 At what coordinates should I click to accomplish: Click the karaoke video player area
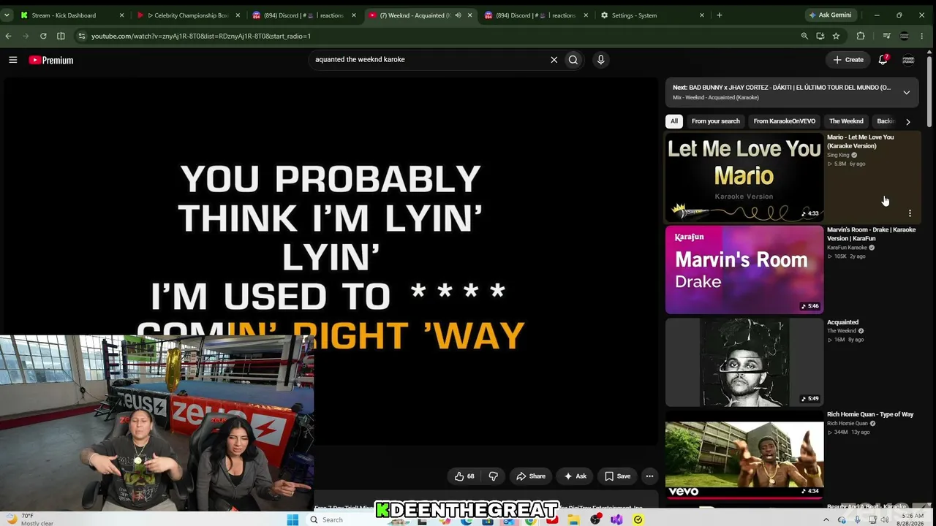331,259
